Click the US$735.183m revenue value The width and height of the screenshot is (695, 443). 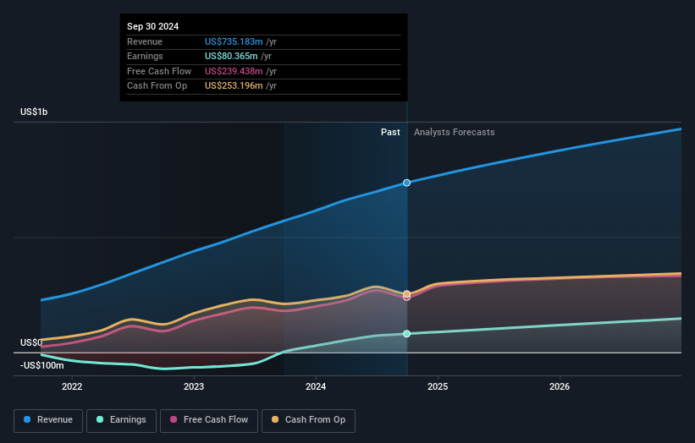234,41
